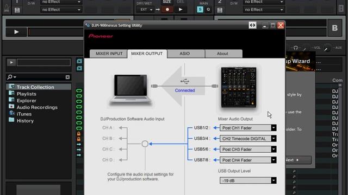Select History in browser tree
The image size is (348, 195).
(x=25, y=121)
